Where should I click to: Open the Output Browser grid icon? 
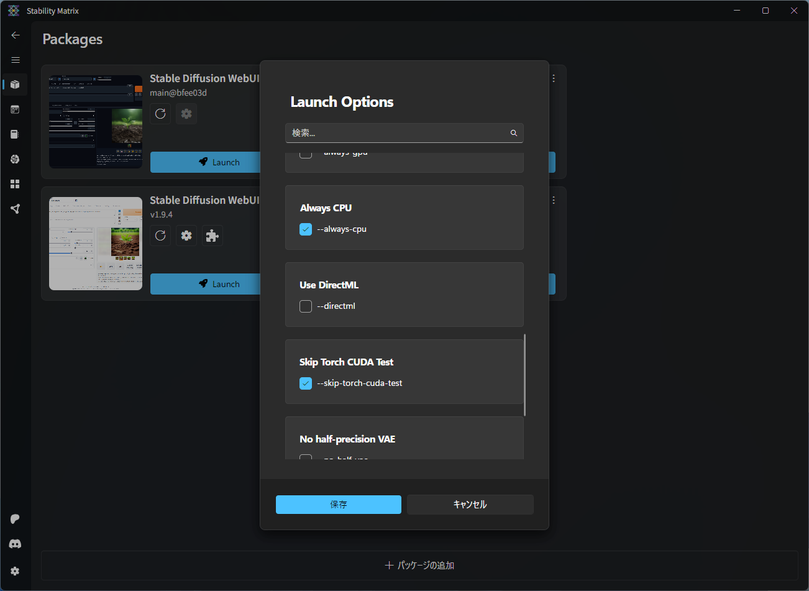16,184
